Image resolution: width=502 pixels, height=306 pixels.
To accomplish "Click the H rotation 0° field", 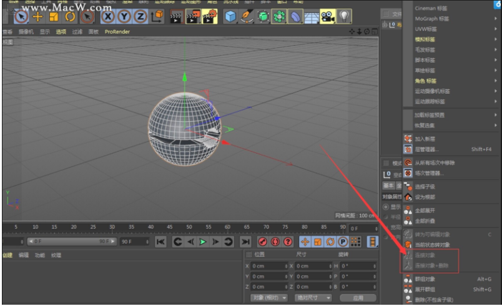I will (358, 266).
